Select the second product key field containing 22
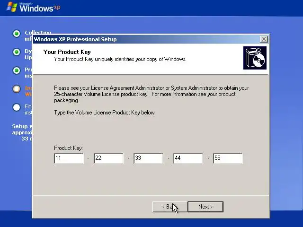This screenshot has height=227, width=303. pyautogui.click(x=108, y=158)
